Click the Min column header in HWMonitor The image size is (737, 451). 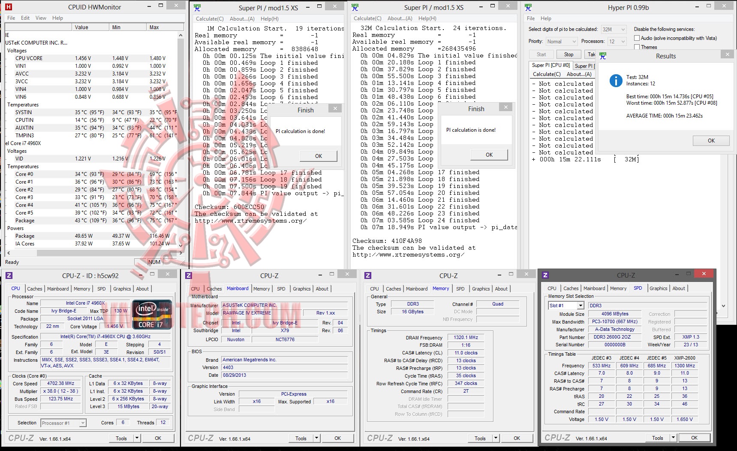(128, 27)
